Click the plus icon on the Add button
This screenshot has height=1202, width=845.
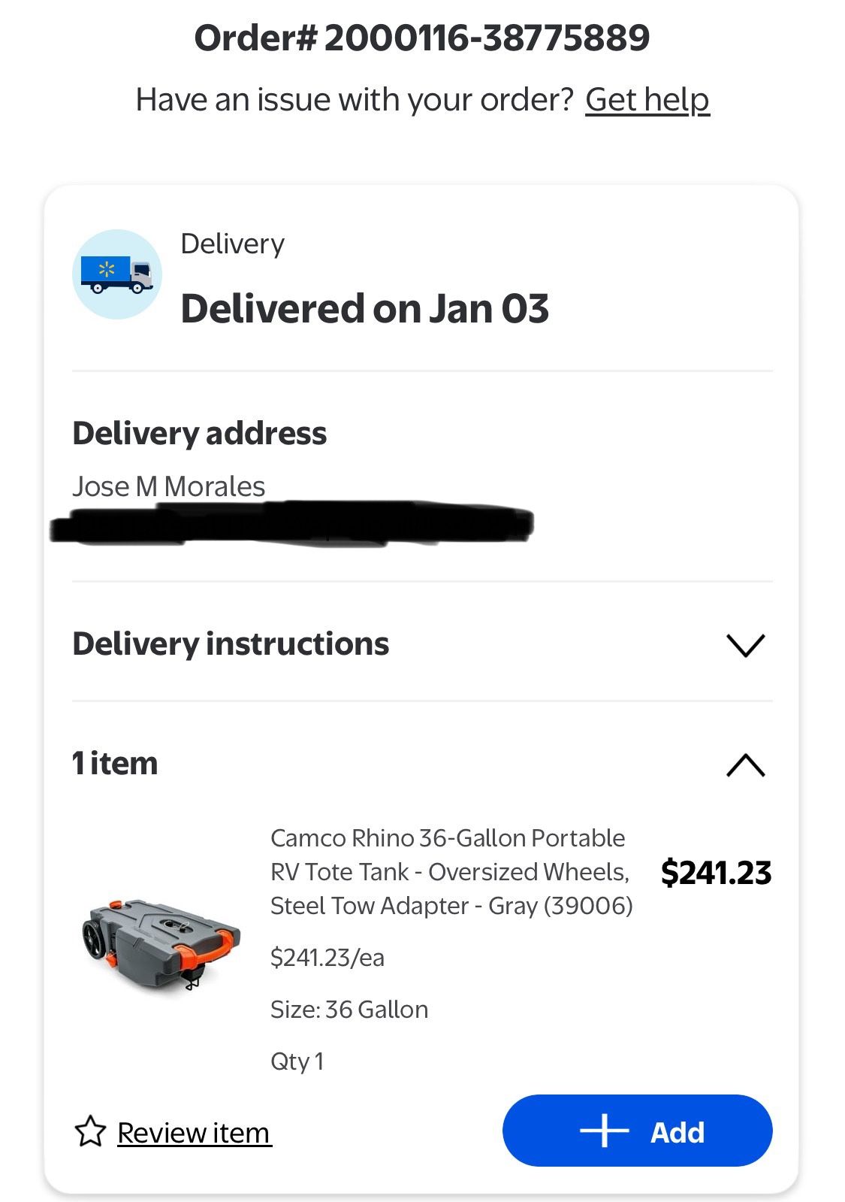604,1131
